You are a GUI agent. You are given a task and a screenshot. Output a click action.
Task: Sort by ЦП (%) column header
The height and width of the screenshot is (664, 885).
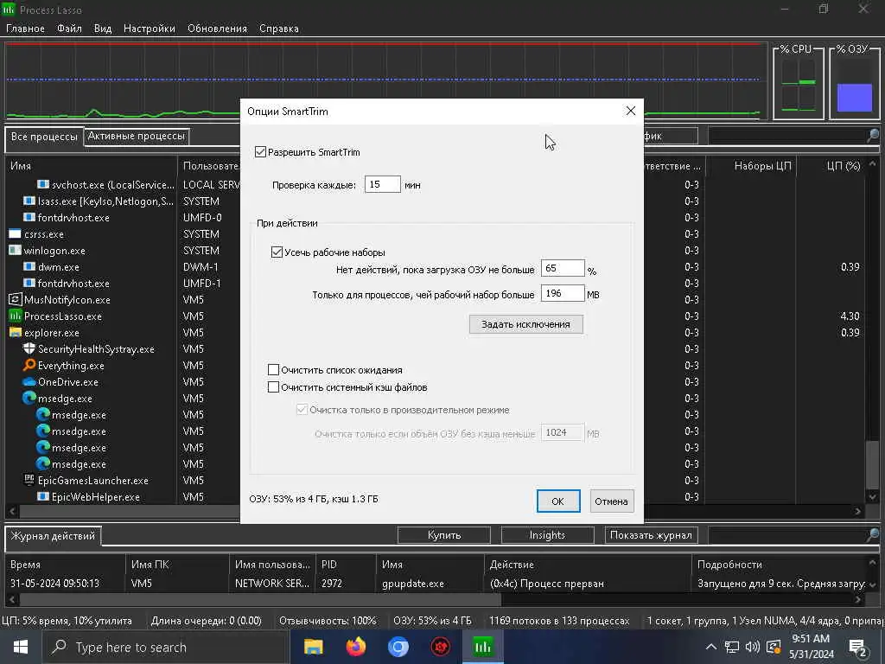coord(831,166)
